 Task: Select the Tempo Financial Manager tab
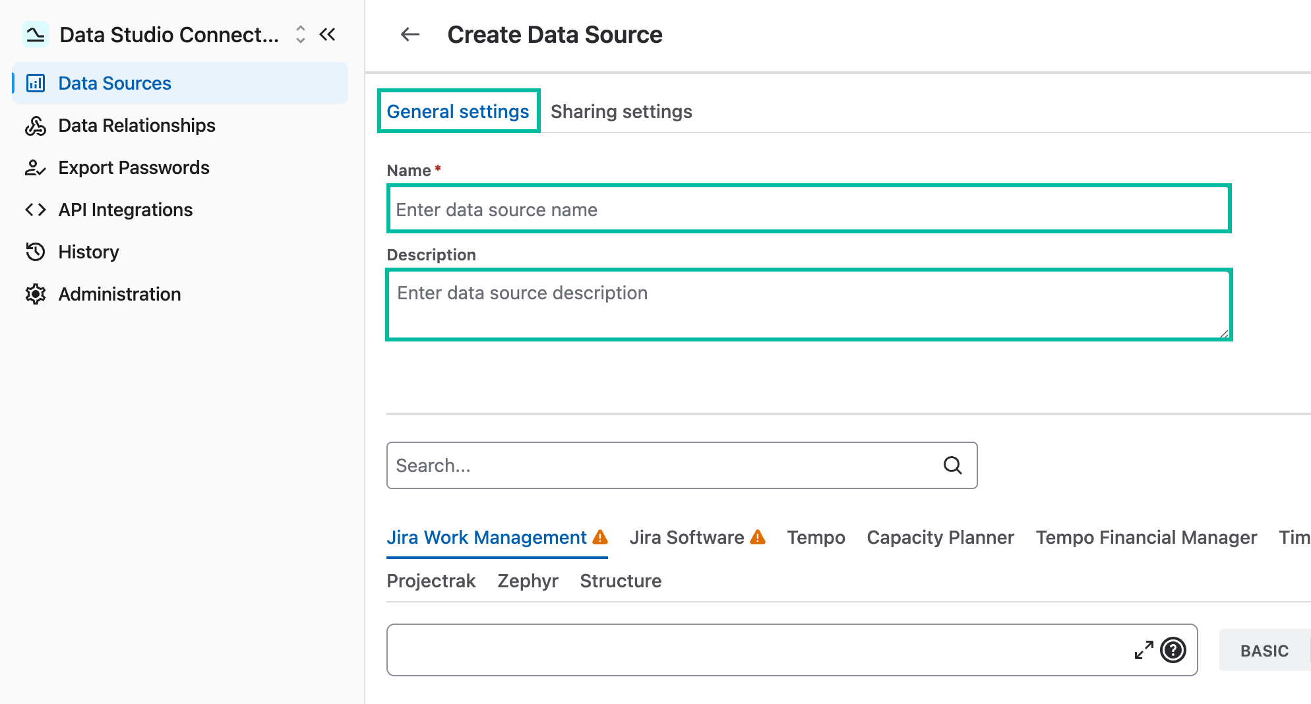1146,537
